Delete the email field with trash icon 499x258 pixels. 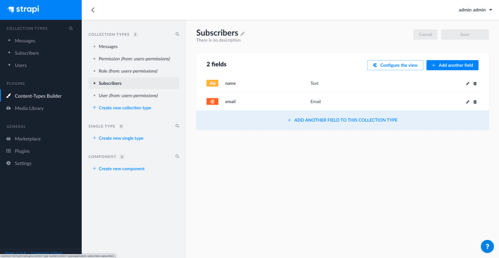point(475,102)
